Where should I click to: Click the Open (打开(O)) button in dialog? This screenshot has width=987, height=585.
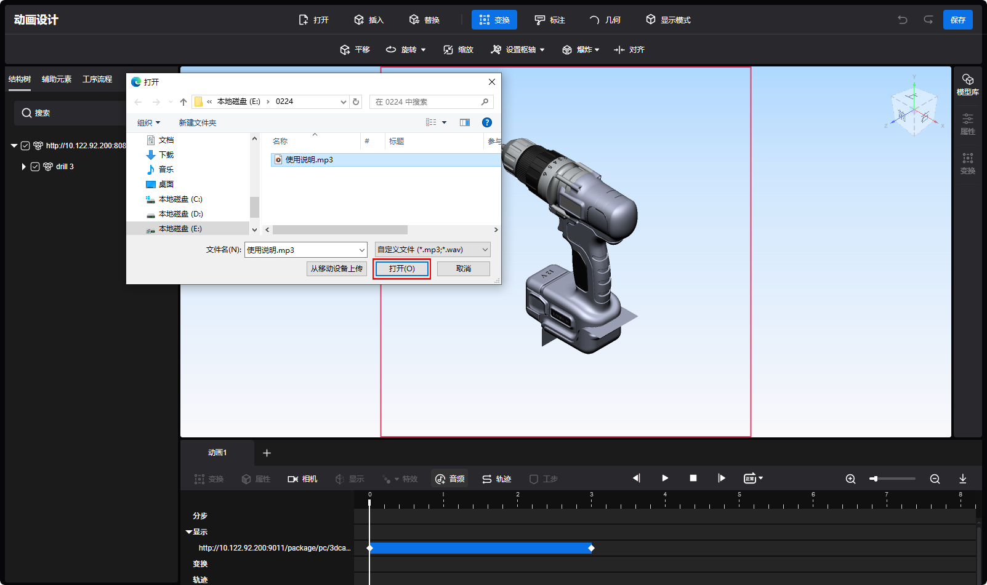point(401,269)
